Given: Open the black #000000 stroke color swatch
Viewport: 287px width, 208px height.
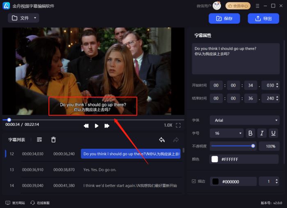Looking at the screenshot, I should [x=215, y=181].
